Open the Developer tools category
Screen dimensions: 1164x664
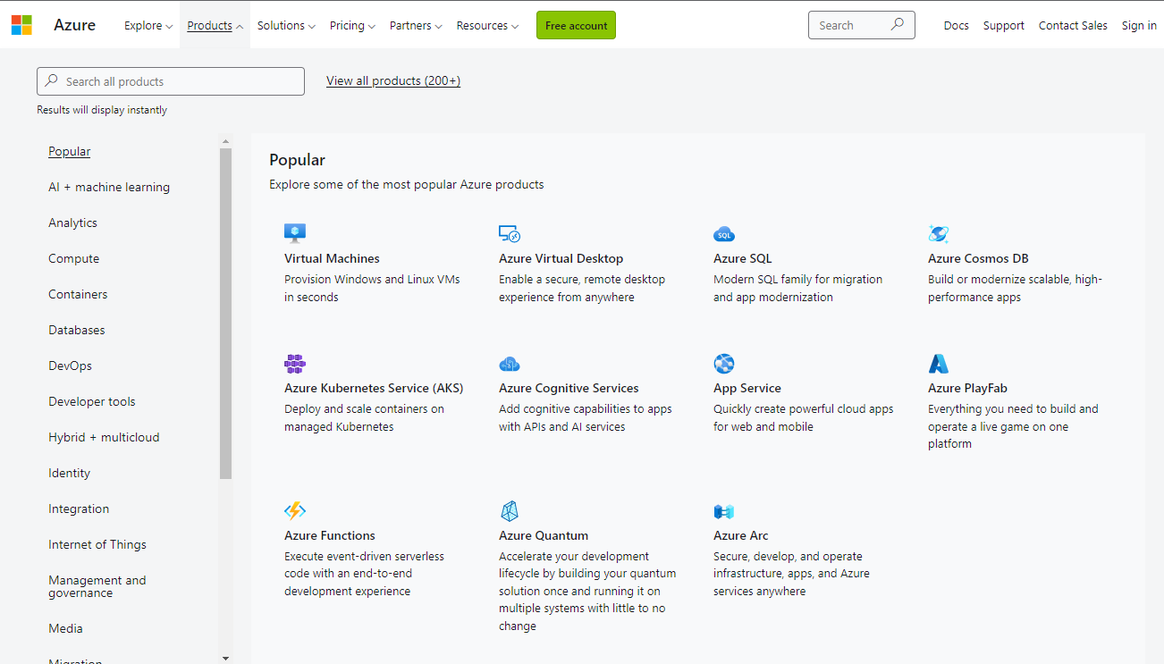pos(92,401)
